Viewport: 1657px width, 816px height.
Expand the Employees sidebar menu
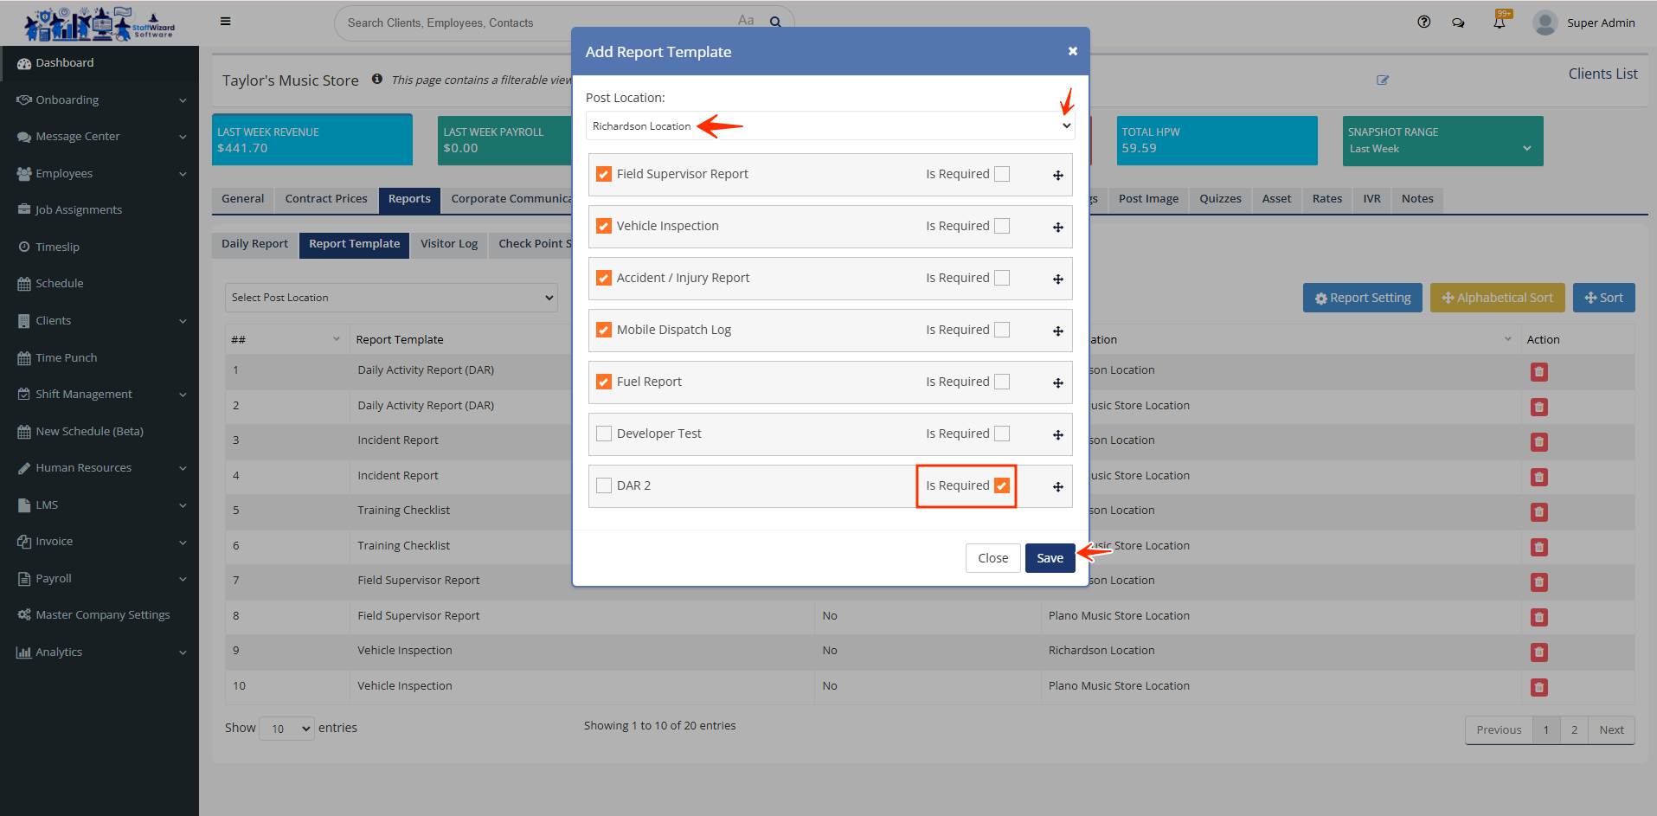tap(100, 174)
